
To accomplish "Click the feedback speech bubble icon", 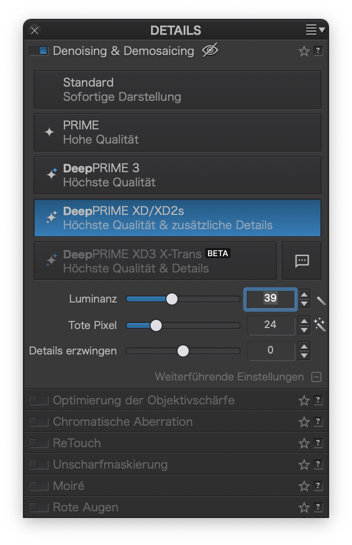I will coord(302,261).
